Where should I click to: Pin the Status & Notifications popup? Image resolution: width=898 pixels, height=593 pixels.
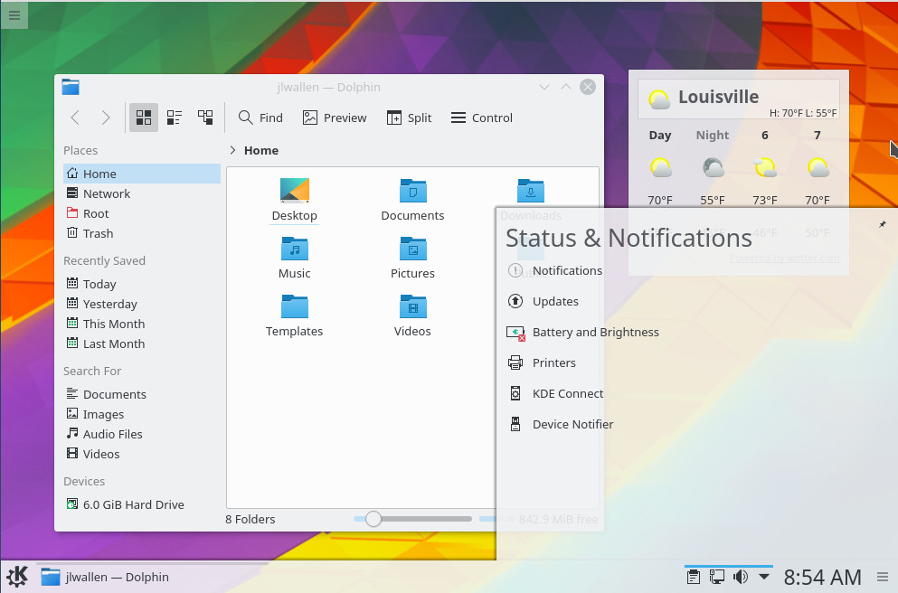point(882,224)
